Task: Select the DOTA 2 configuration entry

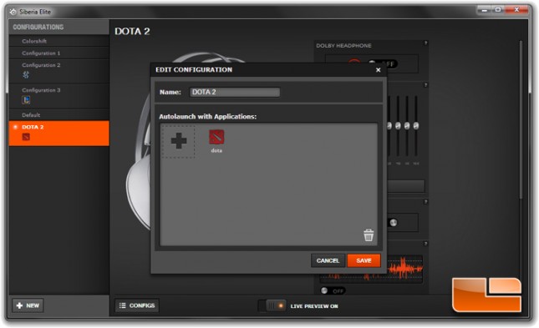Action: (x=58, y=133)
